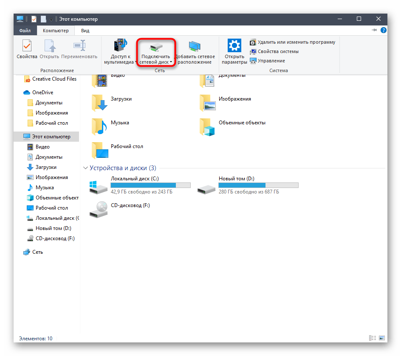Switch to details view in status bar

pyautogui.click(x=373, y=338)
